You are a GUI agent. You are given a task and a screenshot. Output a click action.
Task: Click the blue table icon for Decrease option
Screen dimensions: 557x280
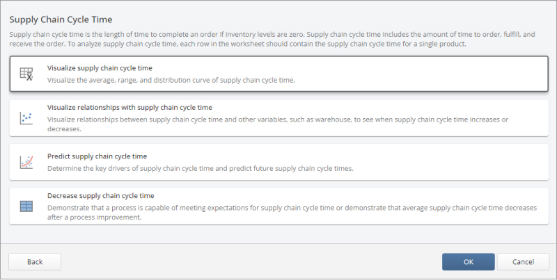(x=26, y=206)
